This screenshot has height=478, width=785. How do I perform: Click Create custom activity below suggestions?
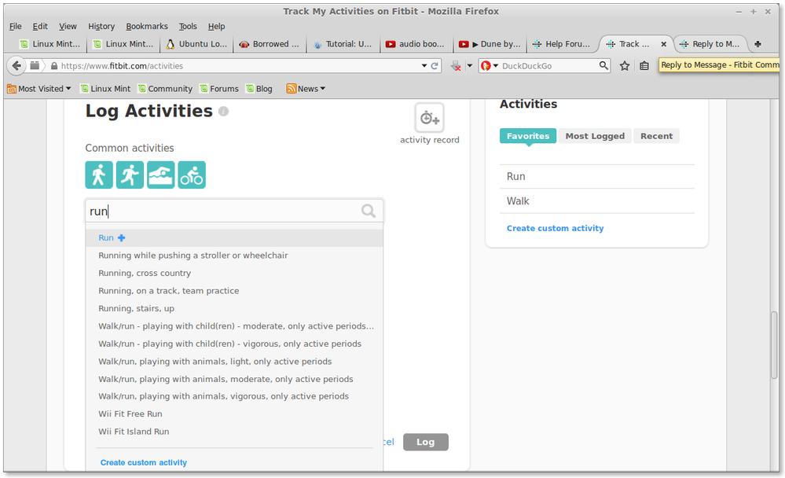click(144, 462)
